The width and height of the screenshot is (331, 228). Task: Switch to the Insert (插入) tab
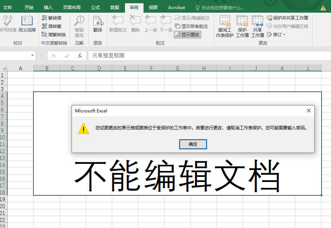[x=48, y=7]
